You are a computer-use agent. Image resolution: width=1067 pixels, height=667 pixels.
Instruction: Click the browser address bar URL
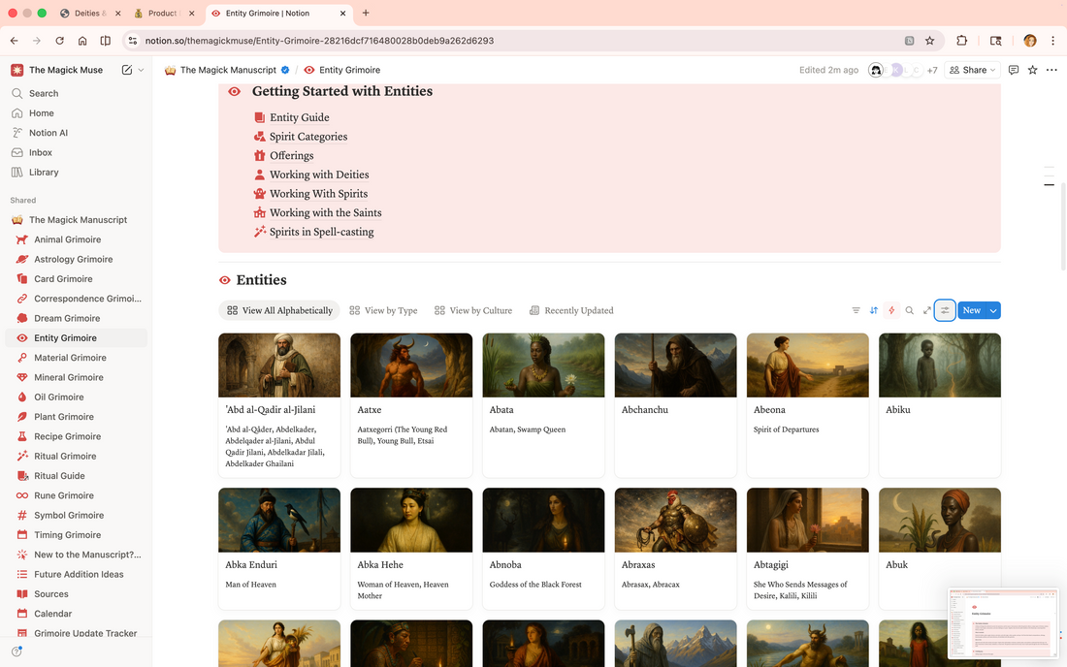(x=319, y=41)
